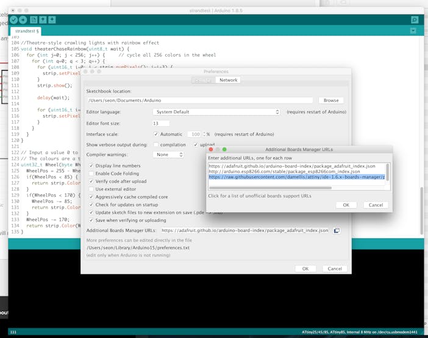This screenshot has width=428, height=338.
Task: Click the Editor font size field
Action: (x=160, y=123)
